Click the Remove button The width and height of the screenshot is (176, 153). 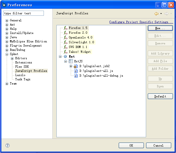click(160, 43)
